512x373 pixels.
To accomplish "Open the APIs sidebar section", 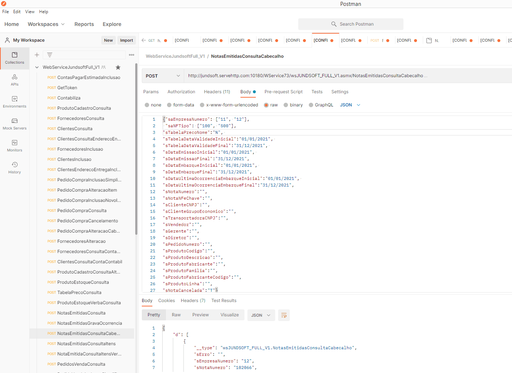I will click(x=15, y=80).
